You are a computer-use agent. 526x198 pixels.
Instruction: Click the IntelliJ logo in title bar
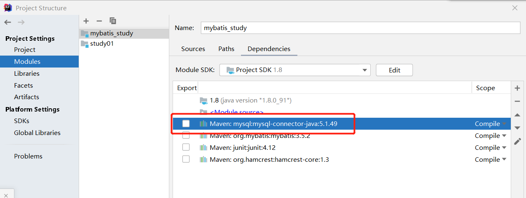click(x=8, y=8)
